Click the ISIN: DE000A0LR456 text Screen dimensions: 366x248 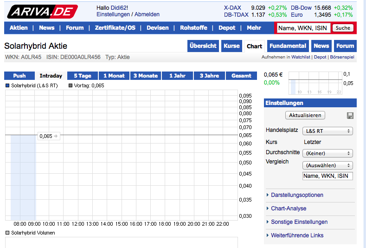point(73,57)
